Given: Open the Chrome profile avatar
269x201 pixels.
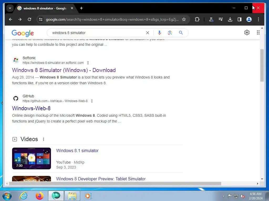Looking at the screenshot, I should (x=249, y=19).
